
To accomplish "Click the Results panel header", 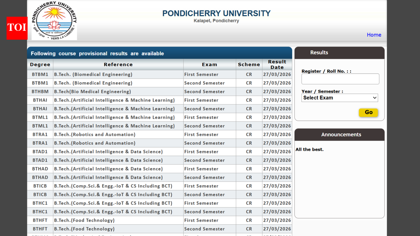I will (x=319, y=52).
